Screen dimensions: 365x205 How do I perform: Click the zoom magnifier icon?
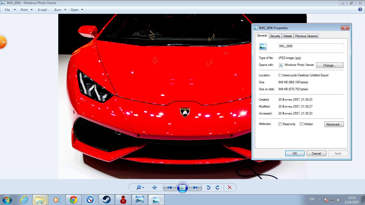[139, 188]
